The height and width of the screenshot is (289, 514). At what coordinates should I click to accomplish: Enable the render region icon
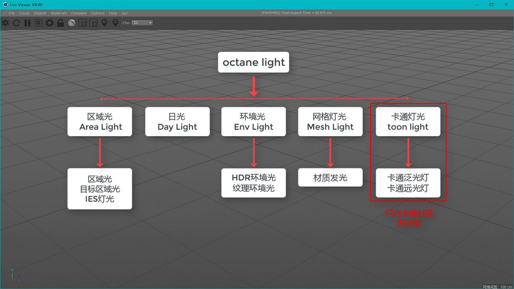(82, 23)
